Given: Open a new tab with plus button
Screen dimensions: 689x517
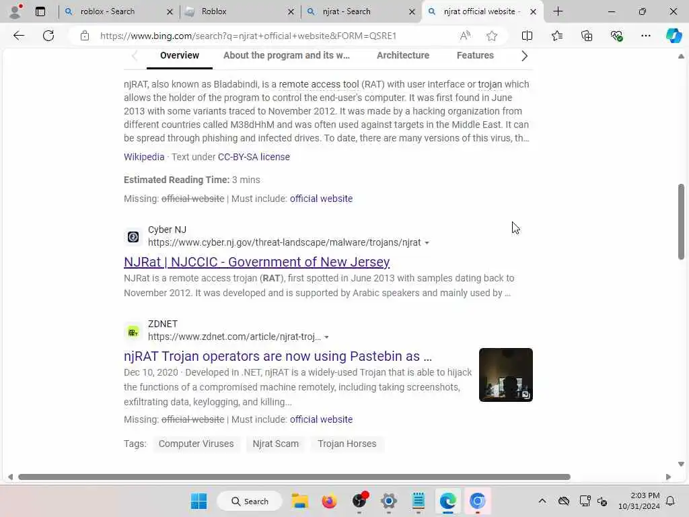Looking at the screenshot, I should pyautogui.click(x=558, y=11).
